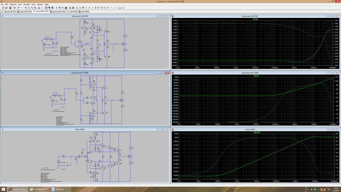Open the Help menu
Image resolution: width=341 pixels, height=192 pixels.
(47, 5)
